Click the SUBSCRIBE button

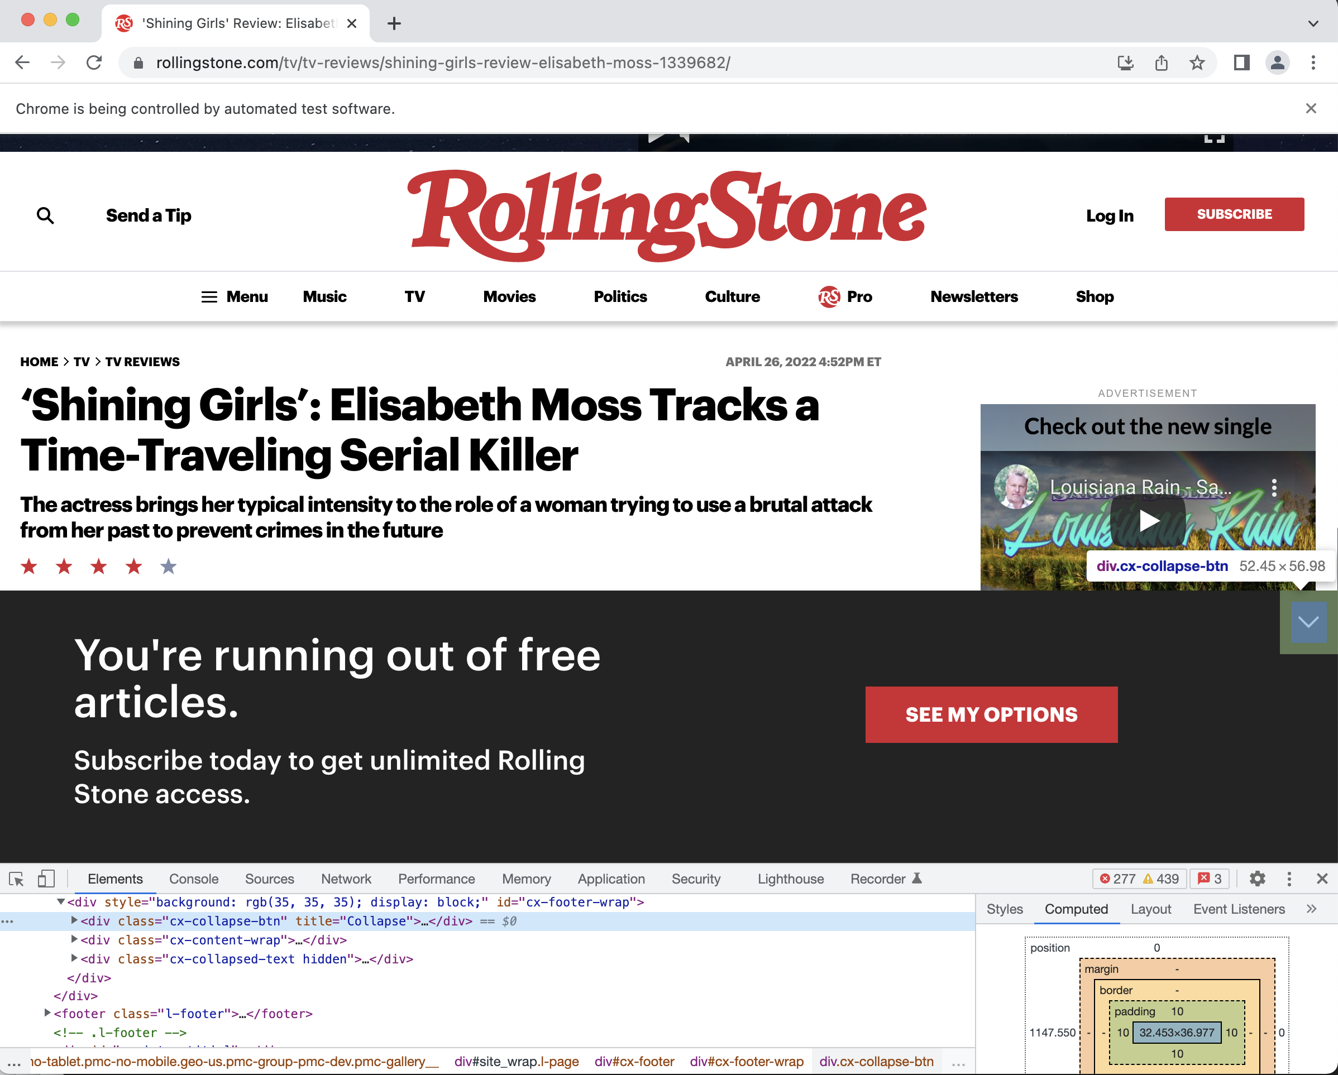[1234, 214]
